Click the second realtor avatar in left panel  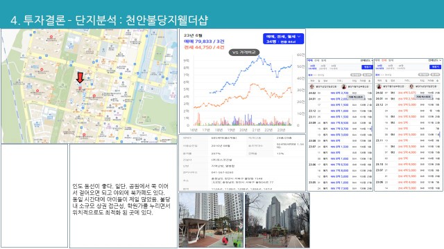tap(344, 86)
